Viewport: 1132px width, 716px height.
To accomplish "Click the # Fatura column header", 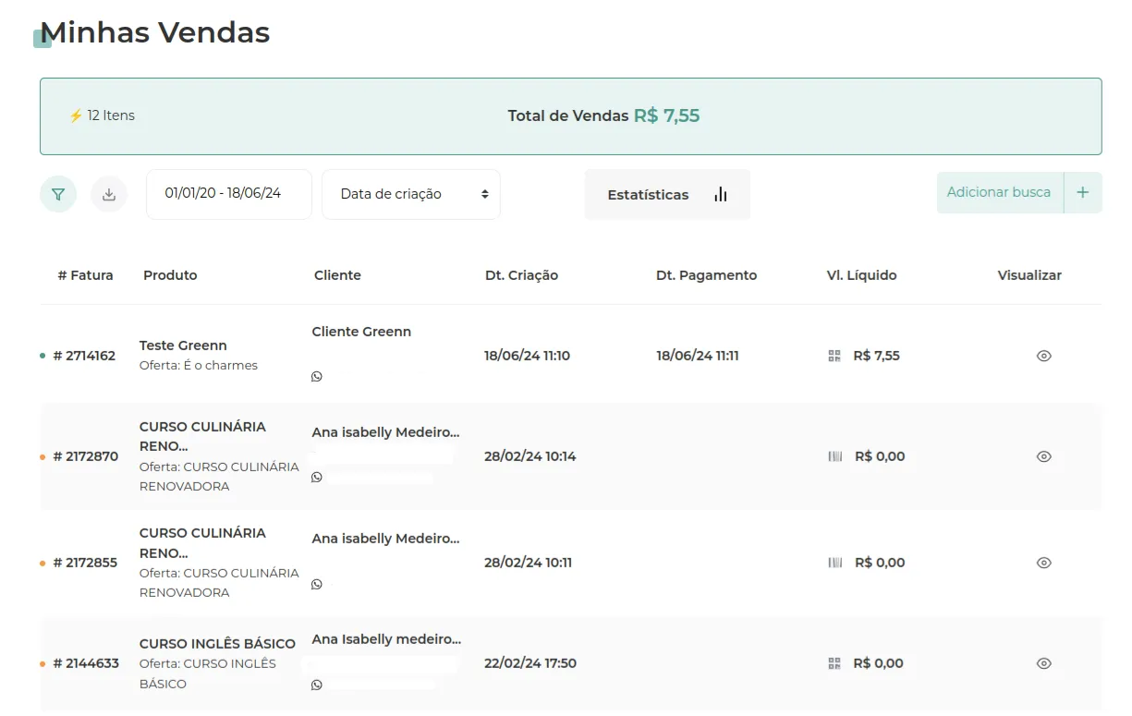I will click(85, 275).
